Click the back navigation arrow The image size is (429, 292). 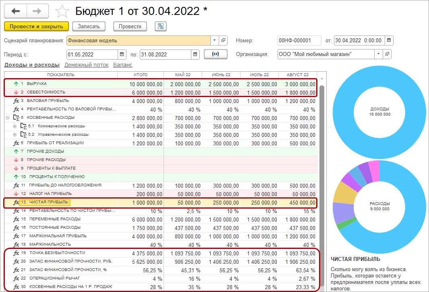(16, 11)
